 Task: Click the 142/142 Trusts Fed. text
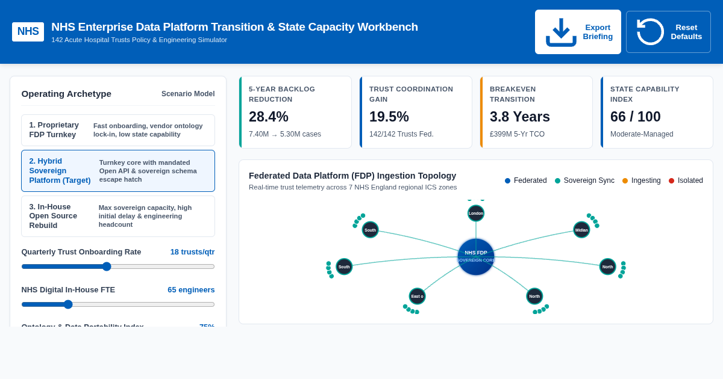[x=401, y=134]
